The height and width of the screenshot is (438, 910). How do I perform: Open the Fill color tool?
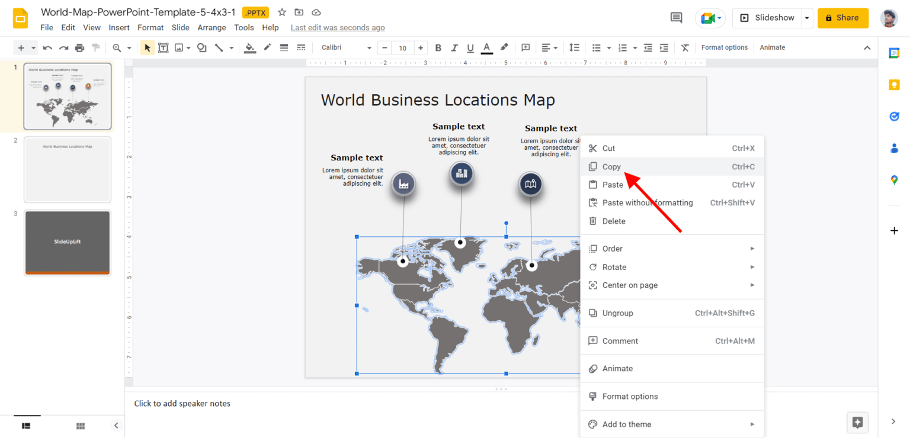pos(249,47)
